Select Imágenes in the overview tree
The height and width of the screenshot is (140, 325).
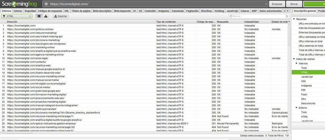[306, 86]
